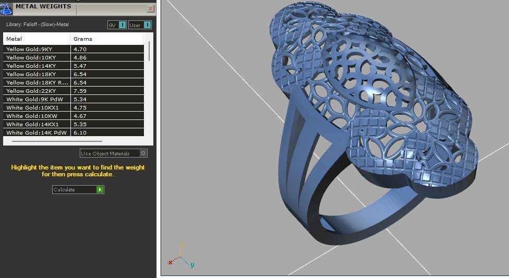Image resolution: width=509 pixels, height=278 pixels.
Task: Click the 4.70 grams value
Action: [x=80, y=50]
